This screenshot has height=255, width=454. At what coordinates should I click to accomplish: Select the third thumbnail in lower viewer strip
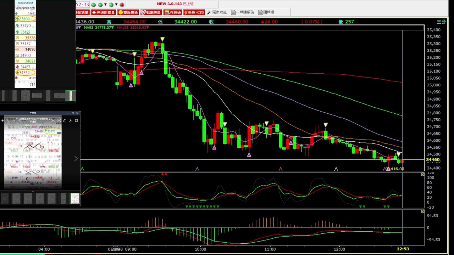(28, 198)
